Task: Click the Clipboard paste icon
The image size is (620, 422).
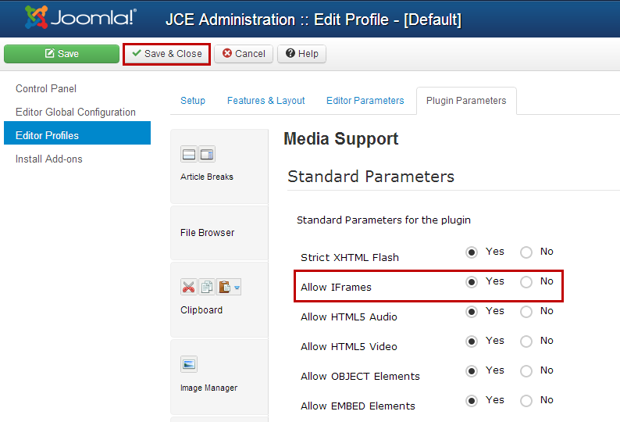Action: (225, 287)
